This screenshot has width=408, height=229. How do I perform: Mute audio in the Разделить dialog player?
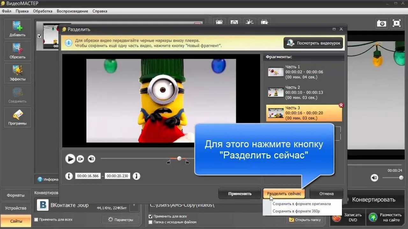point(91,159)
